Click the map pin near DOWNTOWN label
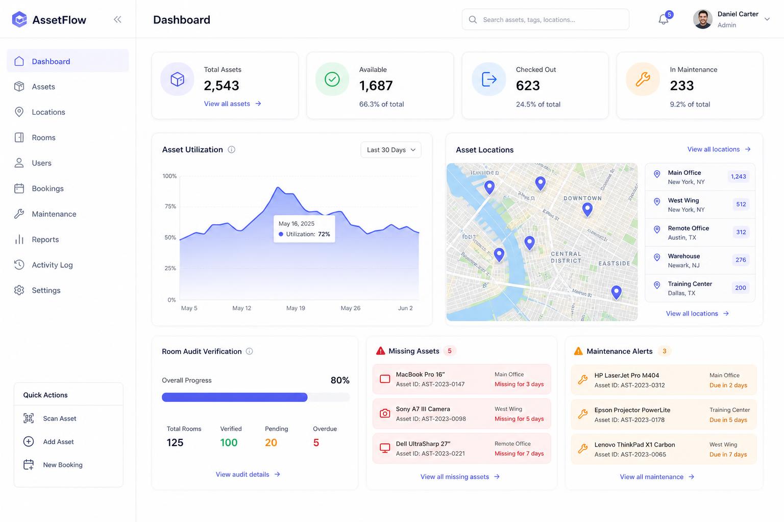784x522 pixels. 587,209
